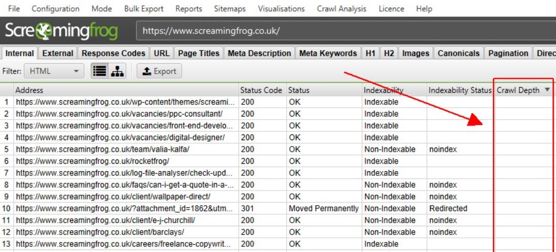Click the Status Code column header
This screenshot has width=556, height=252.
263,90
